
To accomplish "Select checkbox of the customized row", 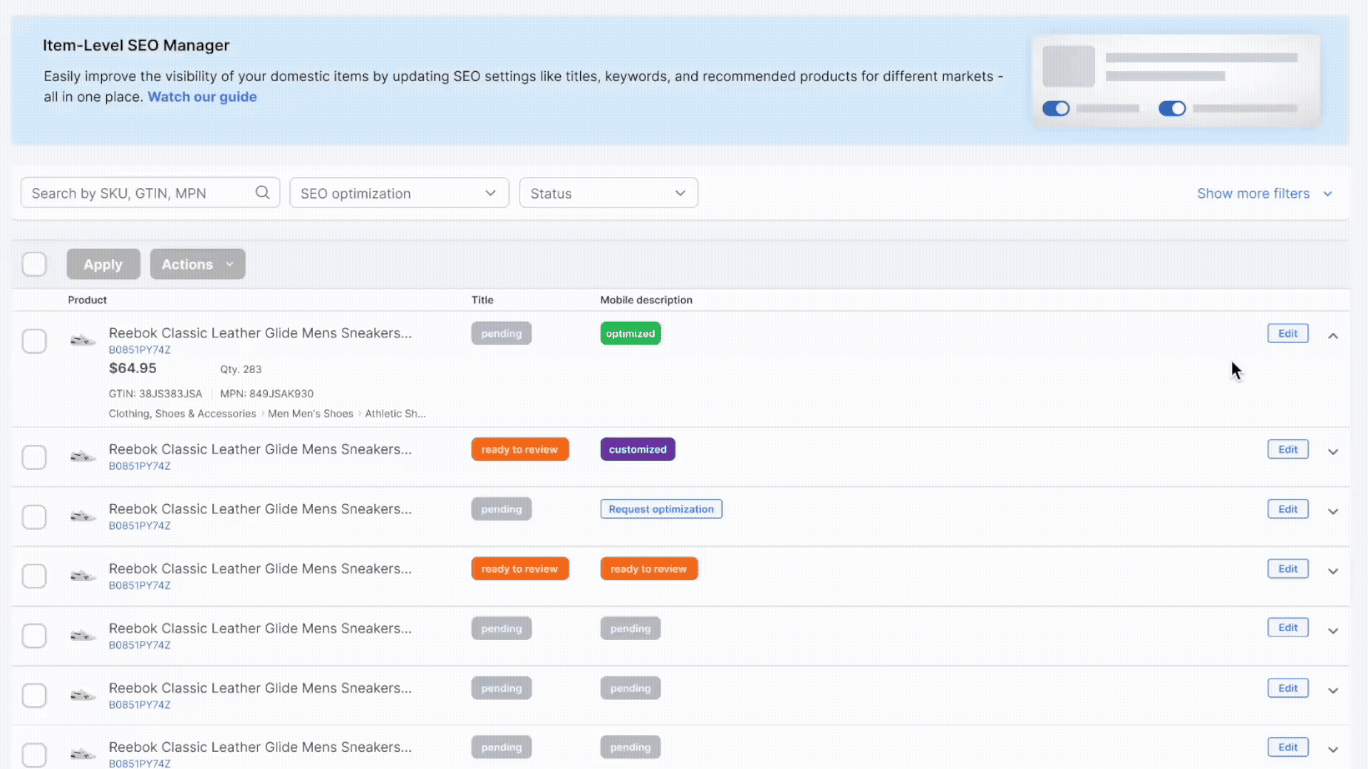I will click(x=34, y=457).
